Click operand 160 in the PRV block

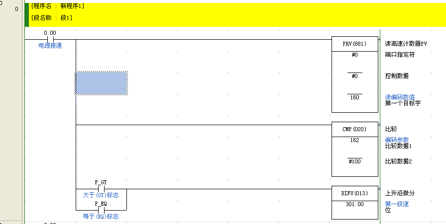point(354,97)
